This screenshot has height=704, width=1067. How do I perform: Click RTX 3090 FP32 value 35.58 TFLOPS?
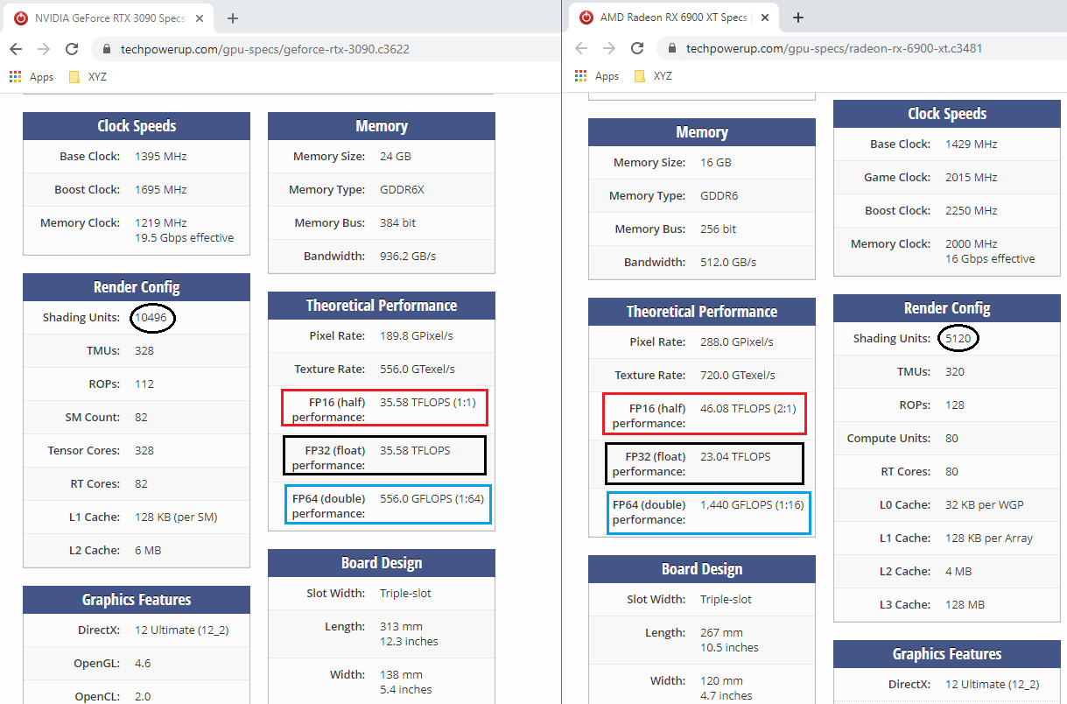(415, 450)
